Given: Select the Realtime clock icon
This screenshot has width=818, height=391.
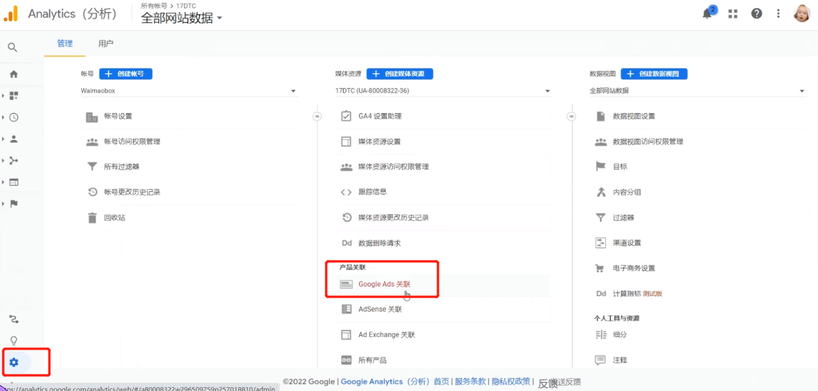Looking at the screenshot, I should point(13,117).
